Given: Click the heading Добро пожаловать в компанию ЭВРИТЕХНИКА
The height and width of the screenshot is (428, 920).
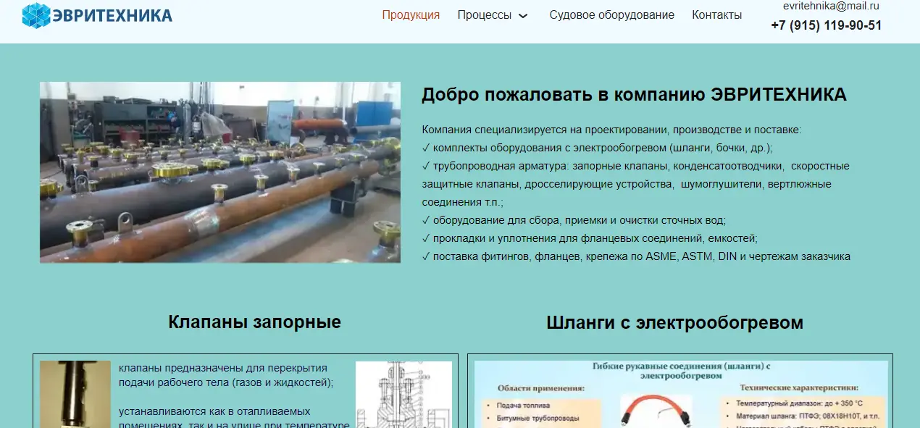Looking at the screenshot, I should (634, 95).
